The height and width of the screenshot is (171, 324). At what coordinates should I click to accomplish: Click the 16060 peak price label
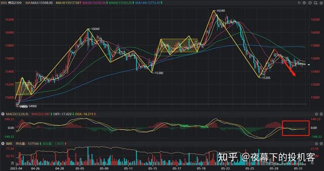[95, 29]
